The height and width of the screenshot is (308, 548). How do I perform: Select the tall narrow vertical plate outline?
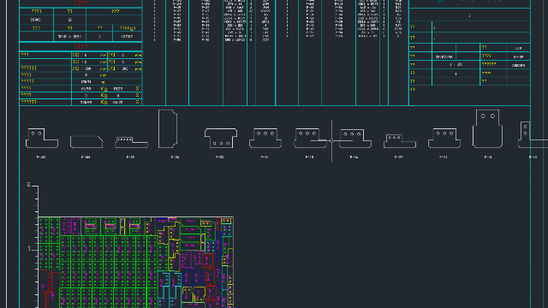click(168, 129)
